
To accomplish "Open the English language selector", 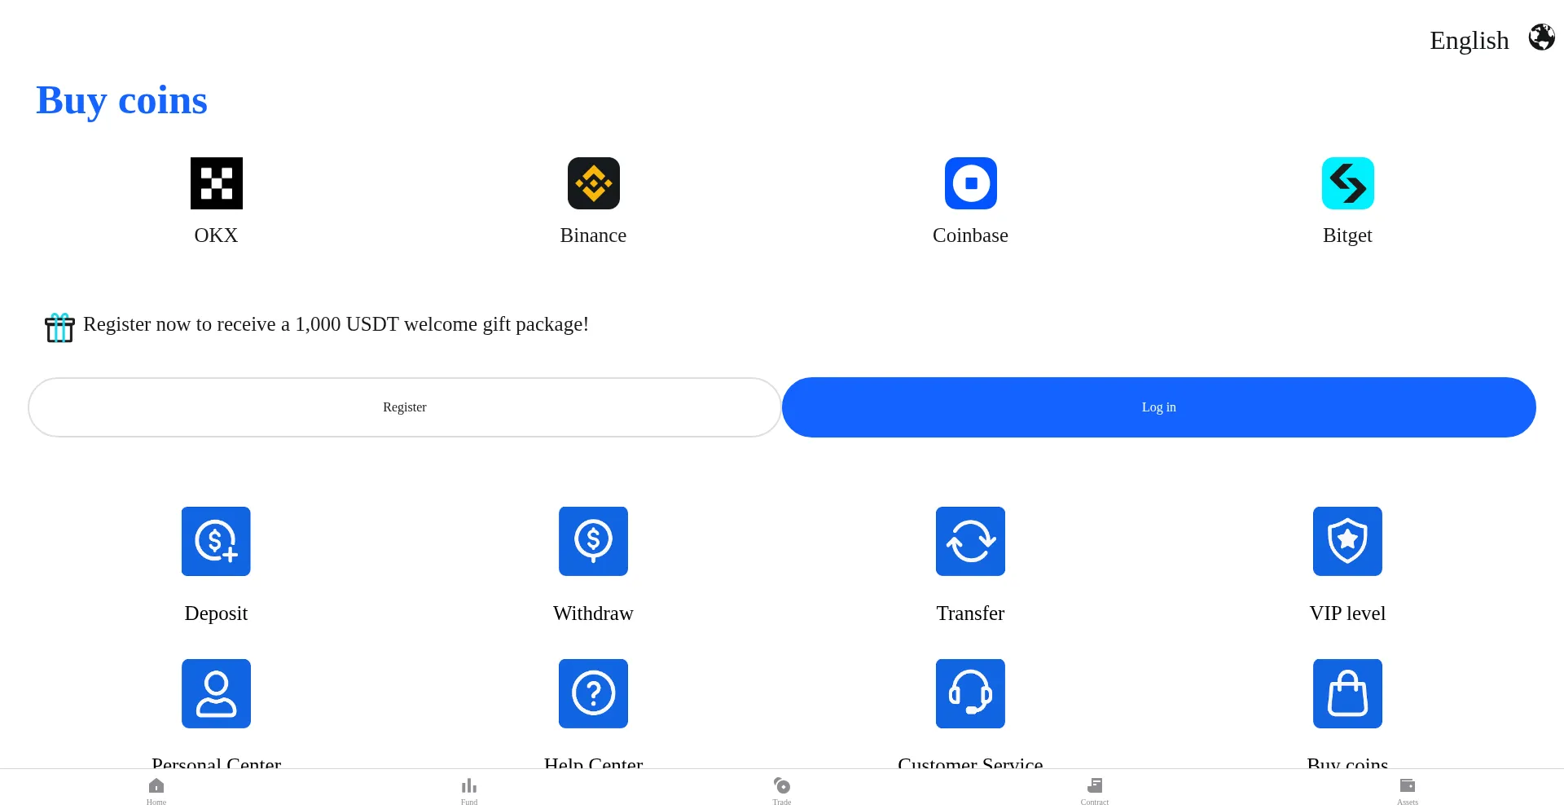I will pyautogui.click(x=1469, y=40).
